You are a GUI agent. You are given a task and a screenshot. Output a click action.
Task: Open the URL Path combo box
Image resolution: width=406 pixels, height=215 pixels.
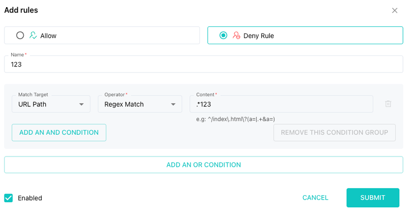coord(51,104)
